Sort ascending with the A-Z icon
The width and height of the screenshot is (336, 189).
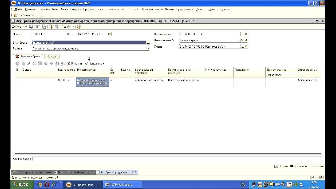[57, 64]
